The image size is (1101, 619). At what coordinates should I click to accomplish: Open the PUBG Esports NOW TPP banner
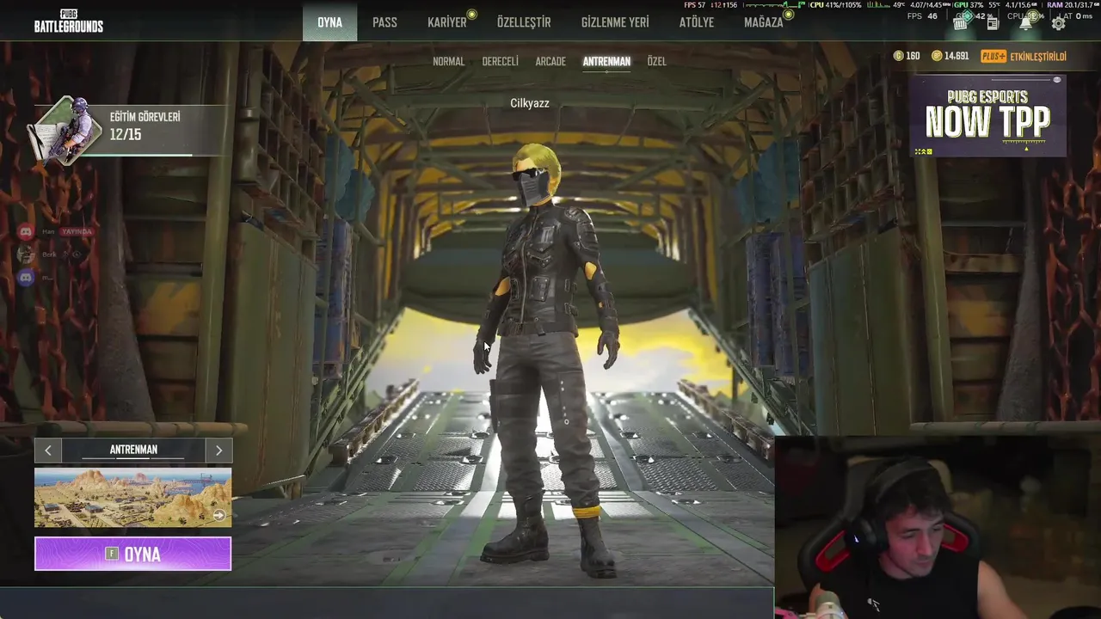click(x=987, y=116)
